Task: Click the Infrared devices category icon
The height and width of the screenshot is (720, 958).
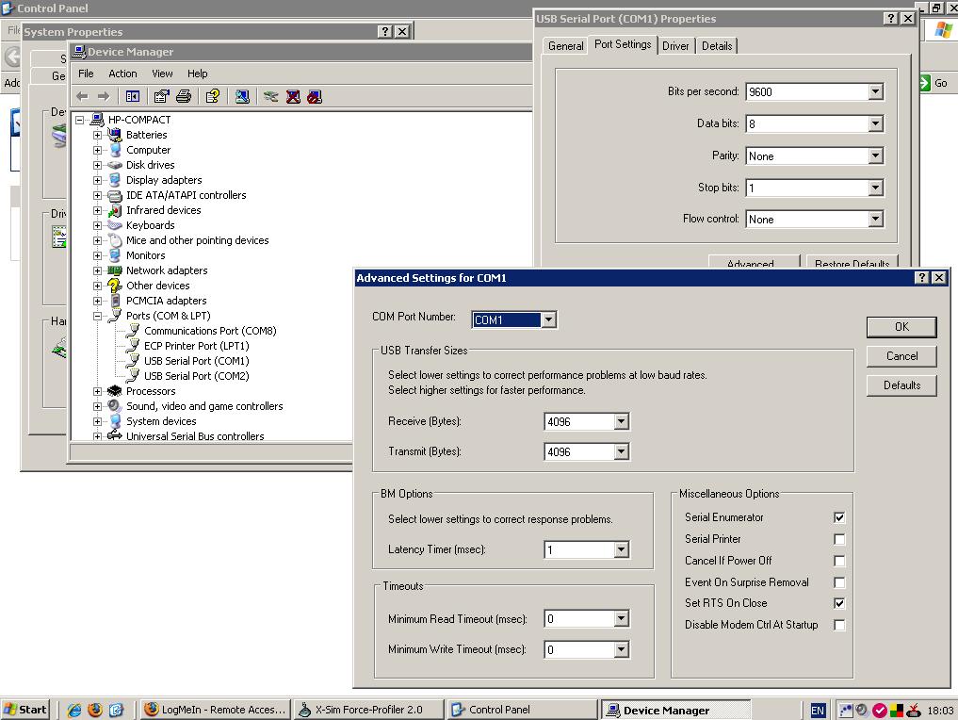Action: (x=114, y=210)
